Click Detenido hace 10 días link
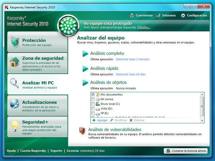 pos(131,74)
